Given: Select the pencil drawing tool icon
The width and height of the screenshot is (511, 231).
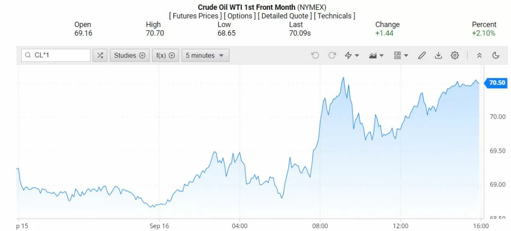Looking at the screenshot, I should 422,55.
